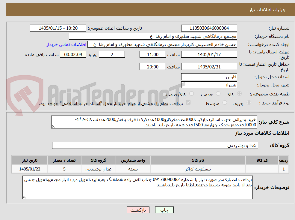Click the goods group field غذا و نوشیدنی
Image resolution: width=295 pixels, height=220 pixels.
(x=155, y=145)
